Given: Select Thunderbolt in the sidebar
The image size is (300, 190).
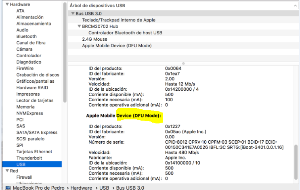Looking at the screenshot, I should click(29, 158).
